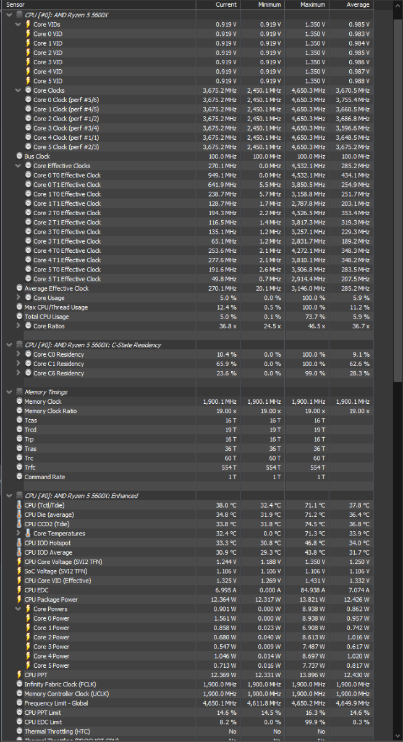Click the icon beside Infinity Fabric Clock (FCLK)
Viewport: 403px width, 742px height.
pos(19,684)
